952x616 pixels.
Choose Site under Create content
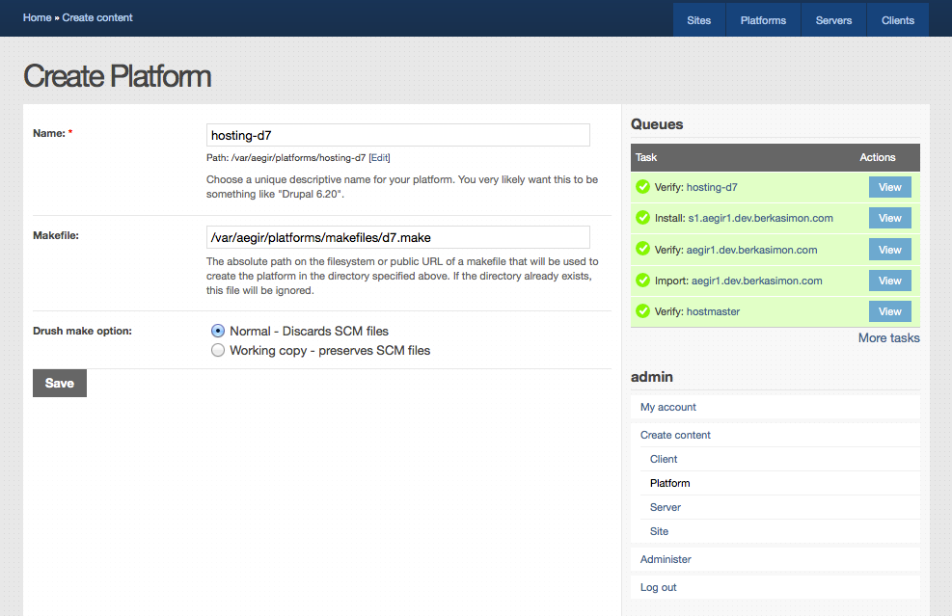[659, 531]
